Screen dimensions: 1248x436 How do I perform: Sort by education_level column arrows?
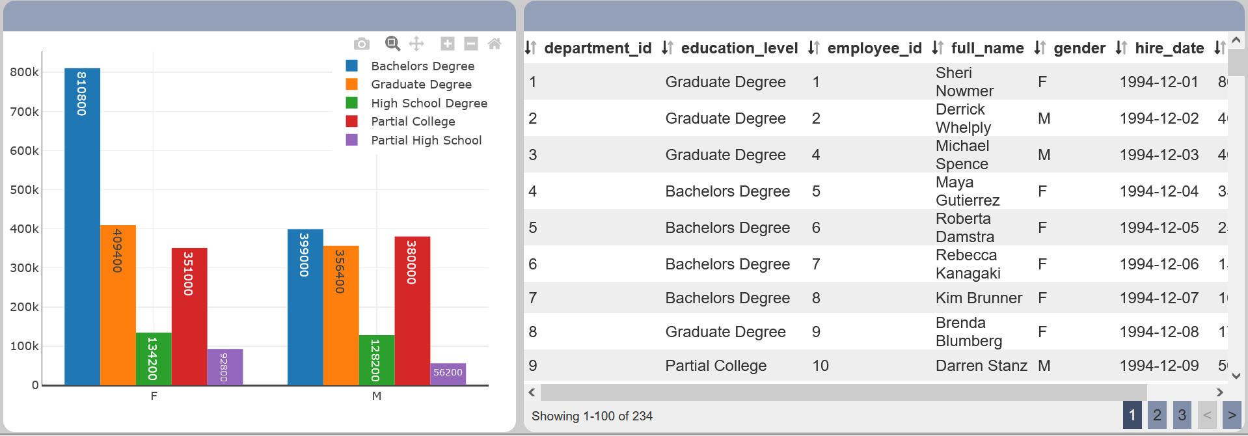pyautogui.click(x=668, y=48)
